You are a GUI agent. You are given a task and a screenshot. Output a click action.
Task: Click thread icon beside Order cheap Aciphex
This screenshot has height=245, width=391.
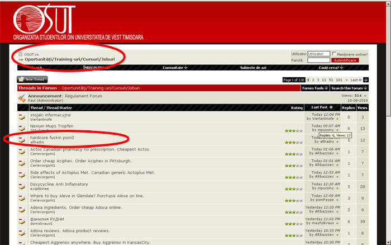(x=22, y=163)
